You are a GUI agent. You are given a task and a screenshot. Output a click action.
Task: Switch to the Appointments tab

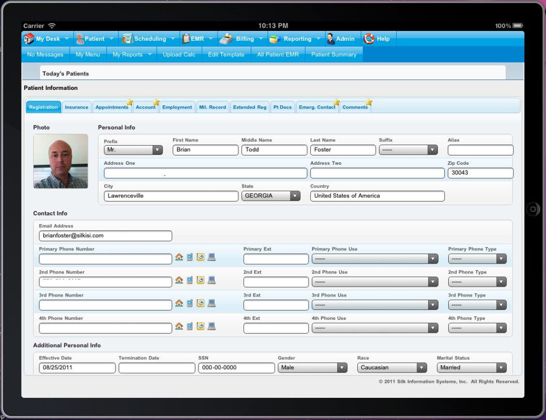[112, 107]
